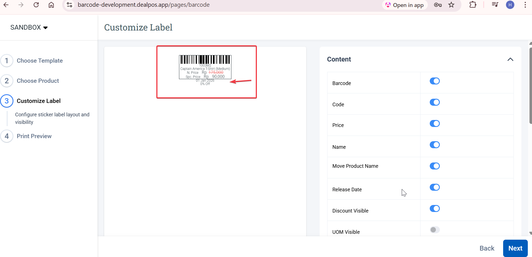Click the 'Code' row label
Viewport: 532px width, 257px height.
click(338, 105)
